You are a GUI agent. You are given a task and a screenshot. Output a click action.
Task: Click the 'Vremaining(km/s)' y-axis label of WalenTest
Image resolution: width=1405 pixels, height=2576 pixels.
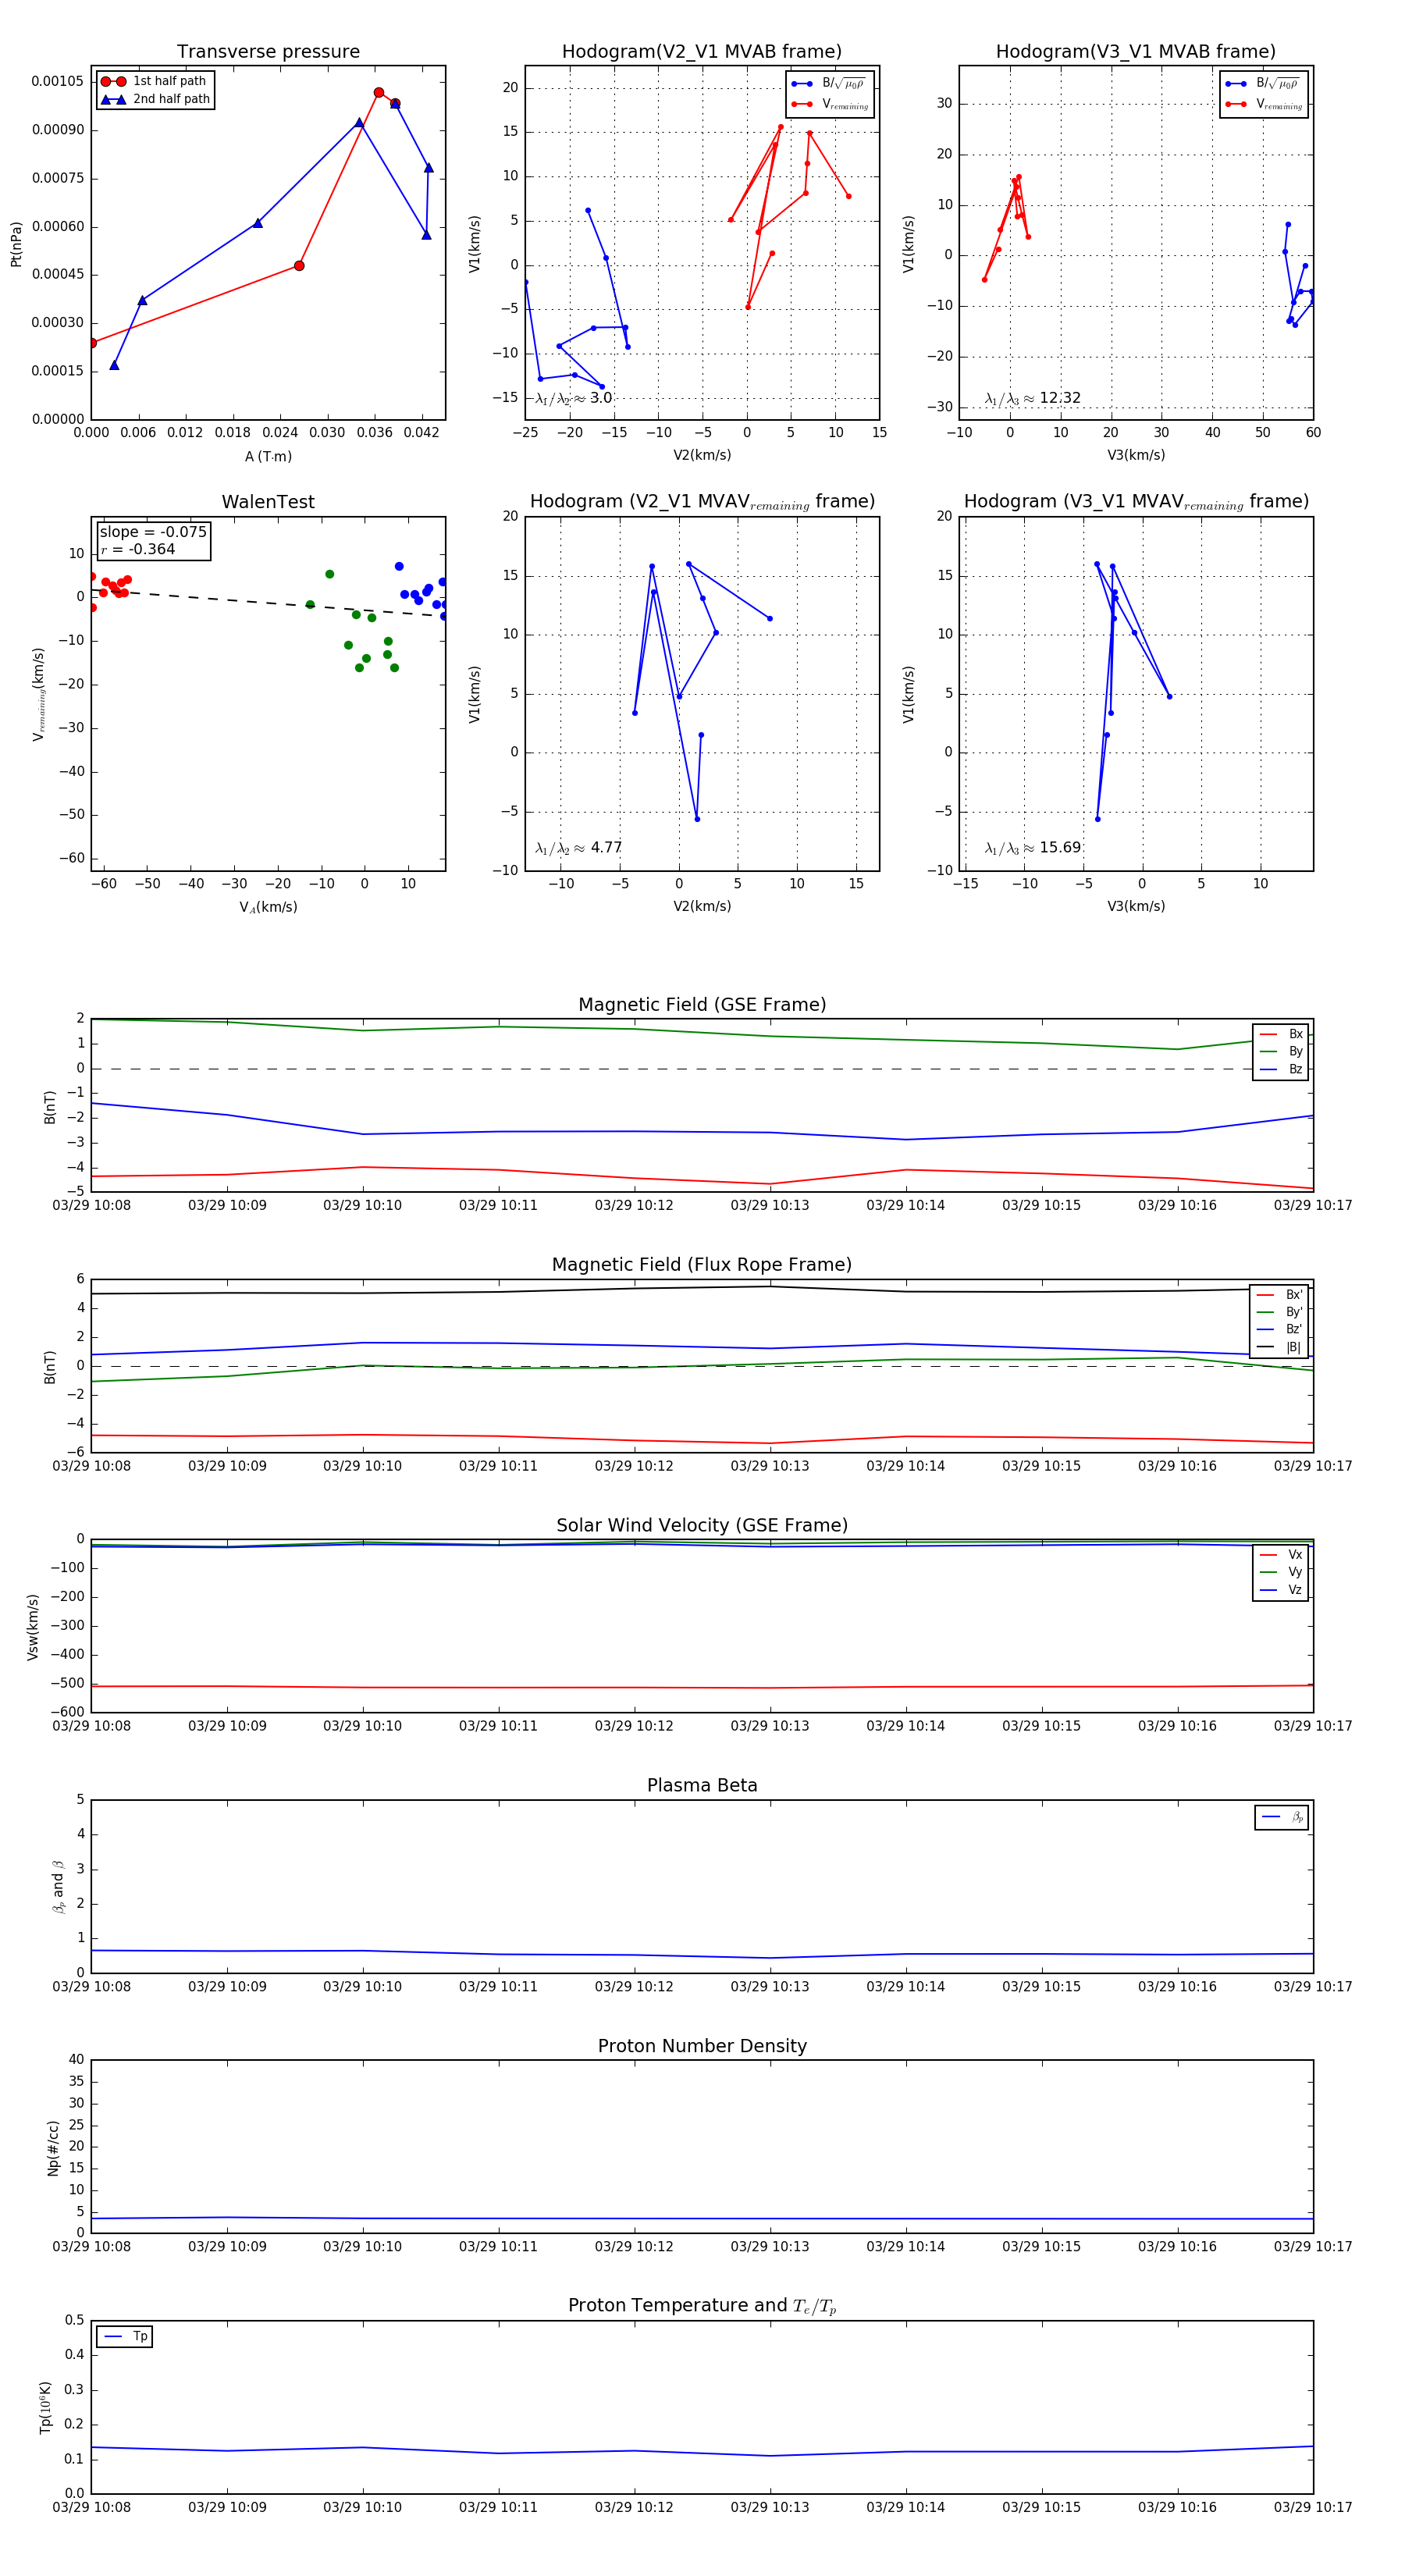[38, 694]
